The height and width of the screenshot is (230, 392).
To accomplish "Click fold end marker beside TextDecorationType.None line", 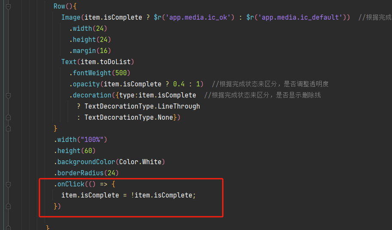I will tap(8, 118).
